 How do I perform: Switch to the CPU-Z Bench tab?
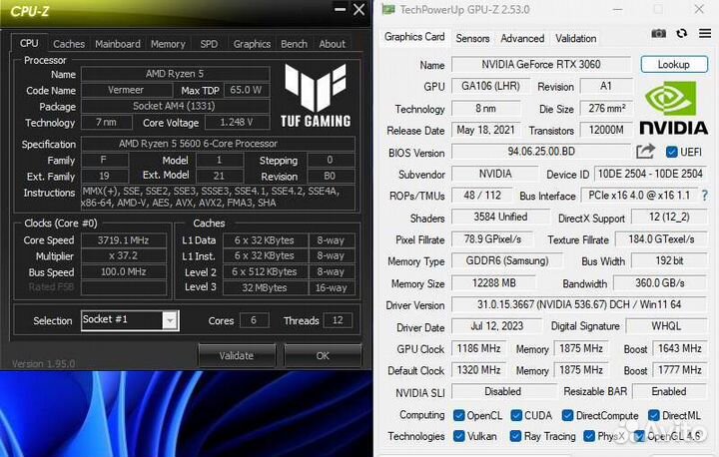point(294,44)
